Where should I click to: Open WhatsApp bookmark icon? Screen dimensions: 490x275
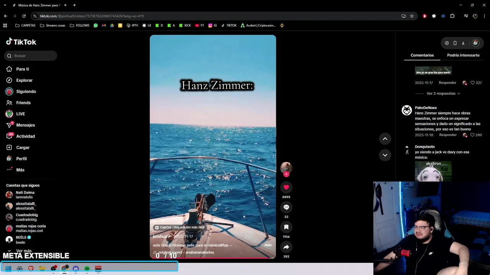tap(96, 26)
